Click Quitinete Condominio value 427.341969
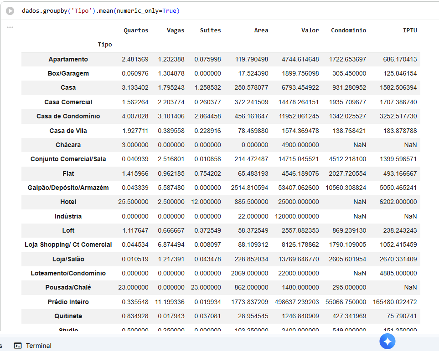Viewport: 439px width, 351px height. coord(349,316)
